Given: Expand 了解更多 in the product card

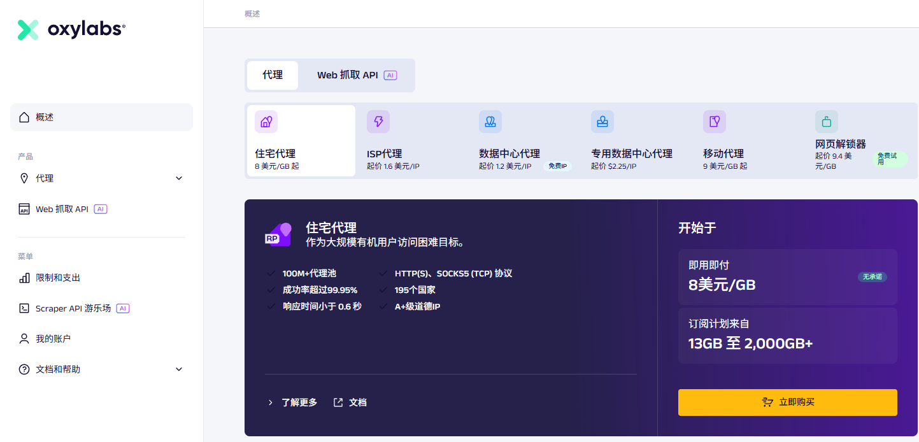Looking at the screenshot, I should [293, 403].
